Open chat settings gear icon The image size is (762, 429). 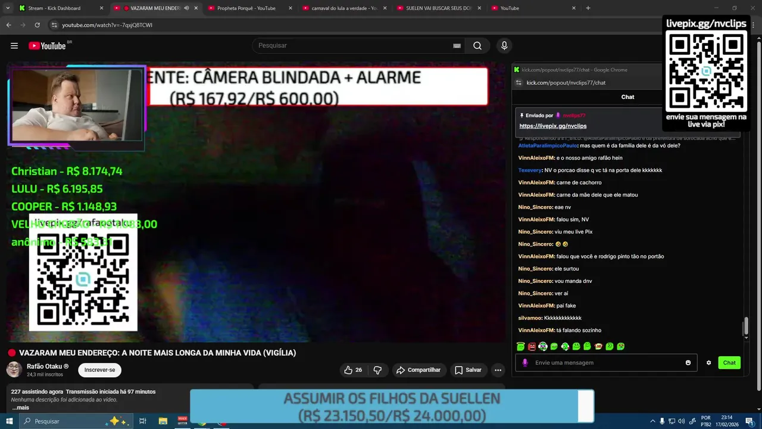tap(708, 363)
